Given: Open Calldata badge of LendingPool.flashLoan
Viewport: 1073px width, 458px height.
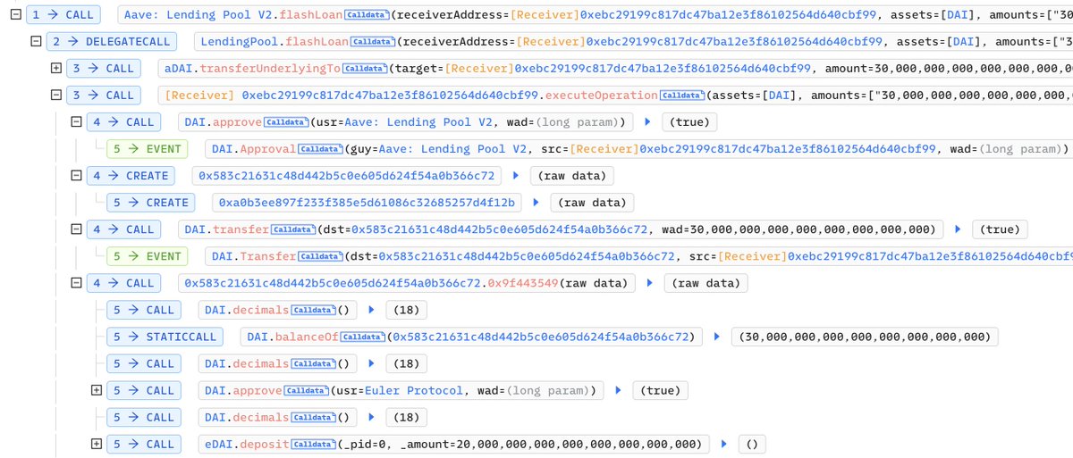Looking at the screenshot, I should [373, 42].
